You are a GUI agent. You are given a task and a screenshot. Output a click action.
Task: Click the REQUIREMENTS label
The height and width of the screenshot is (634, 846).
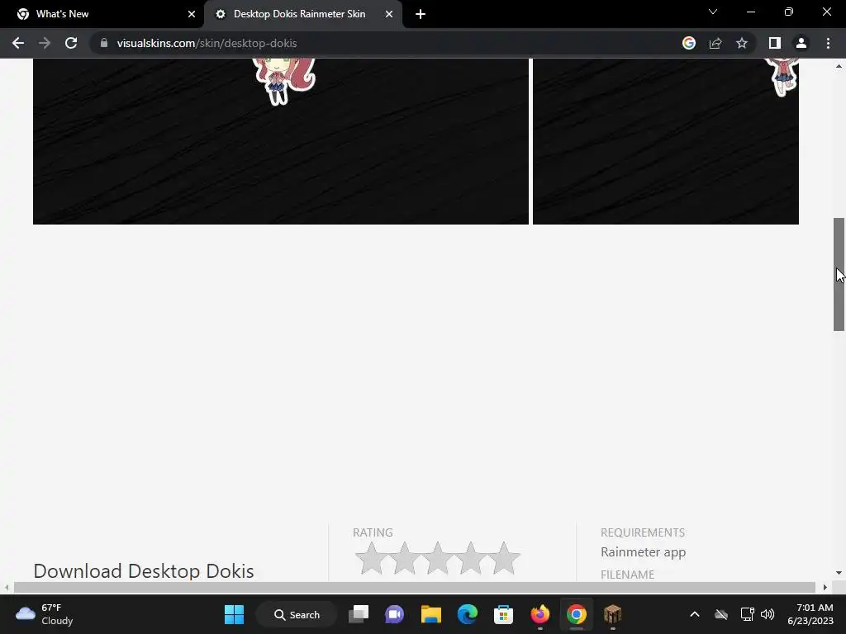click(643, 532)
